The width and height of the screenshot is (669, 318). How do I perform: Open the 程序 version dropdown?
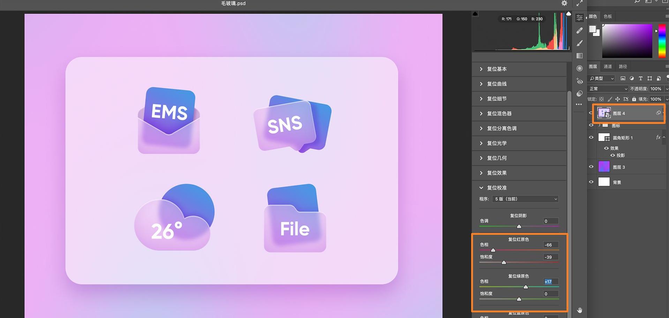526,199
